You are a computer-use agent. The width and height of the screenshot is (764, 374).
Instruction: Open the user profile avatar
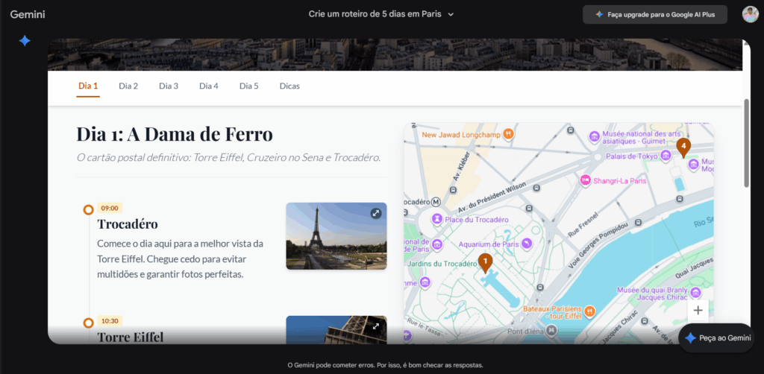(750, 15)
